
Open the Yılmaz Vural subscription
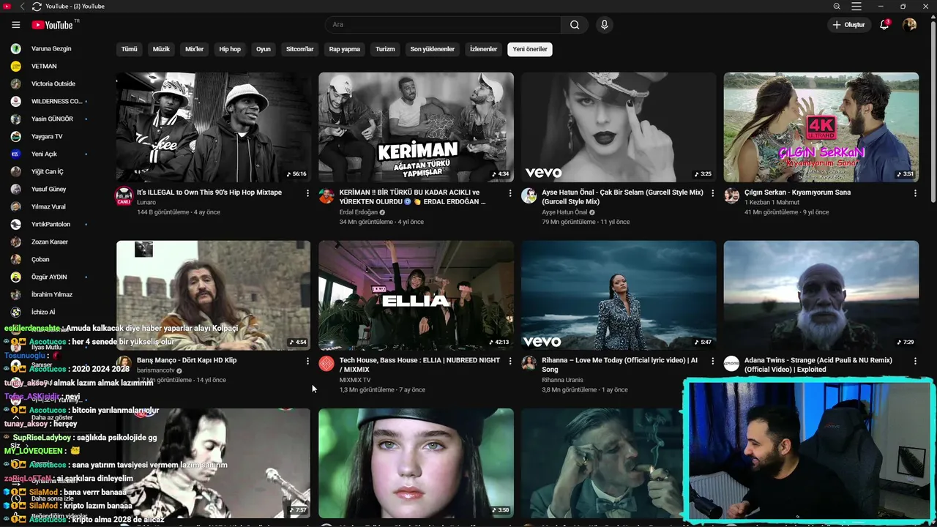50,206
